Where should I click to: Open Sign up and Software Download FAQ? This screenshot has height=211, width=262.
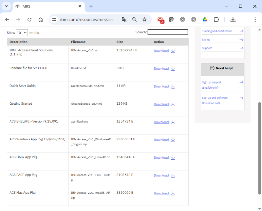(215, 100)
